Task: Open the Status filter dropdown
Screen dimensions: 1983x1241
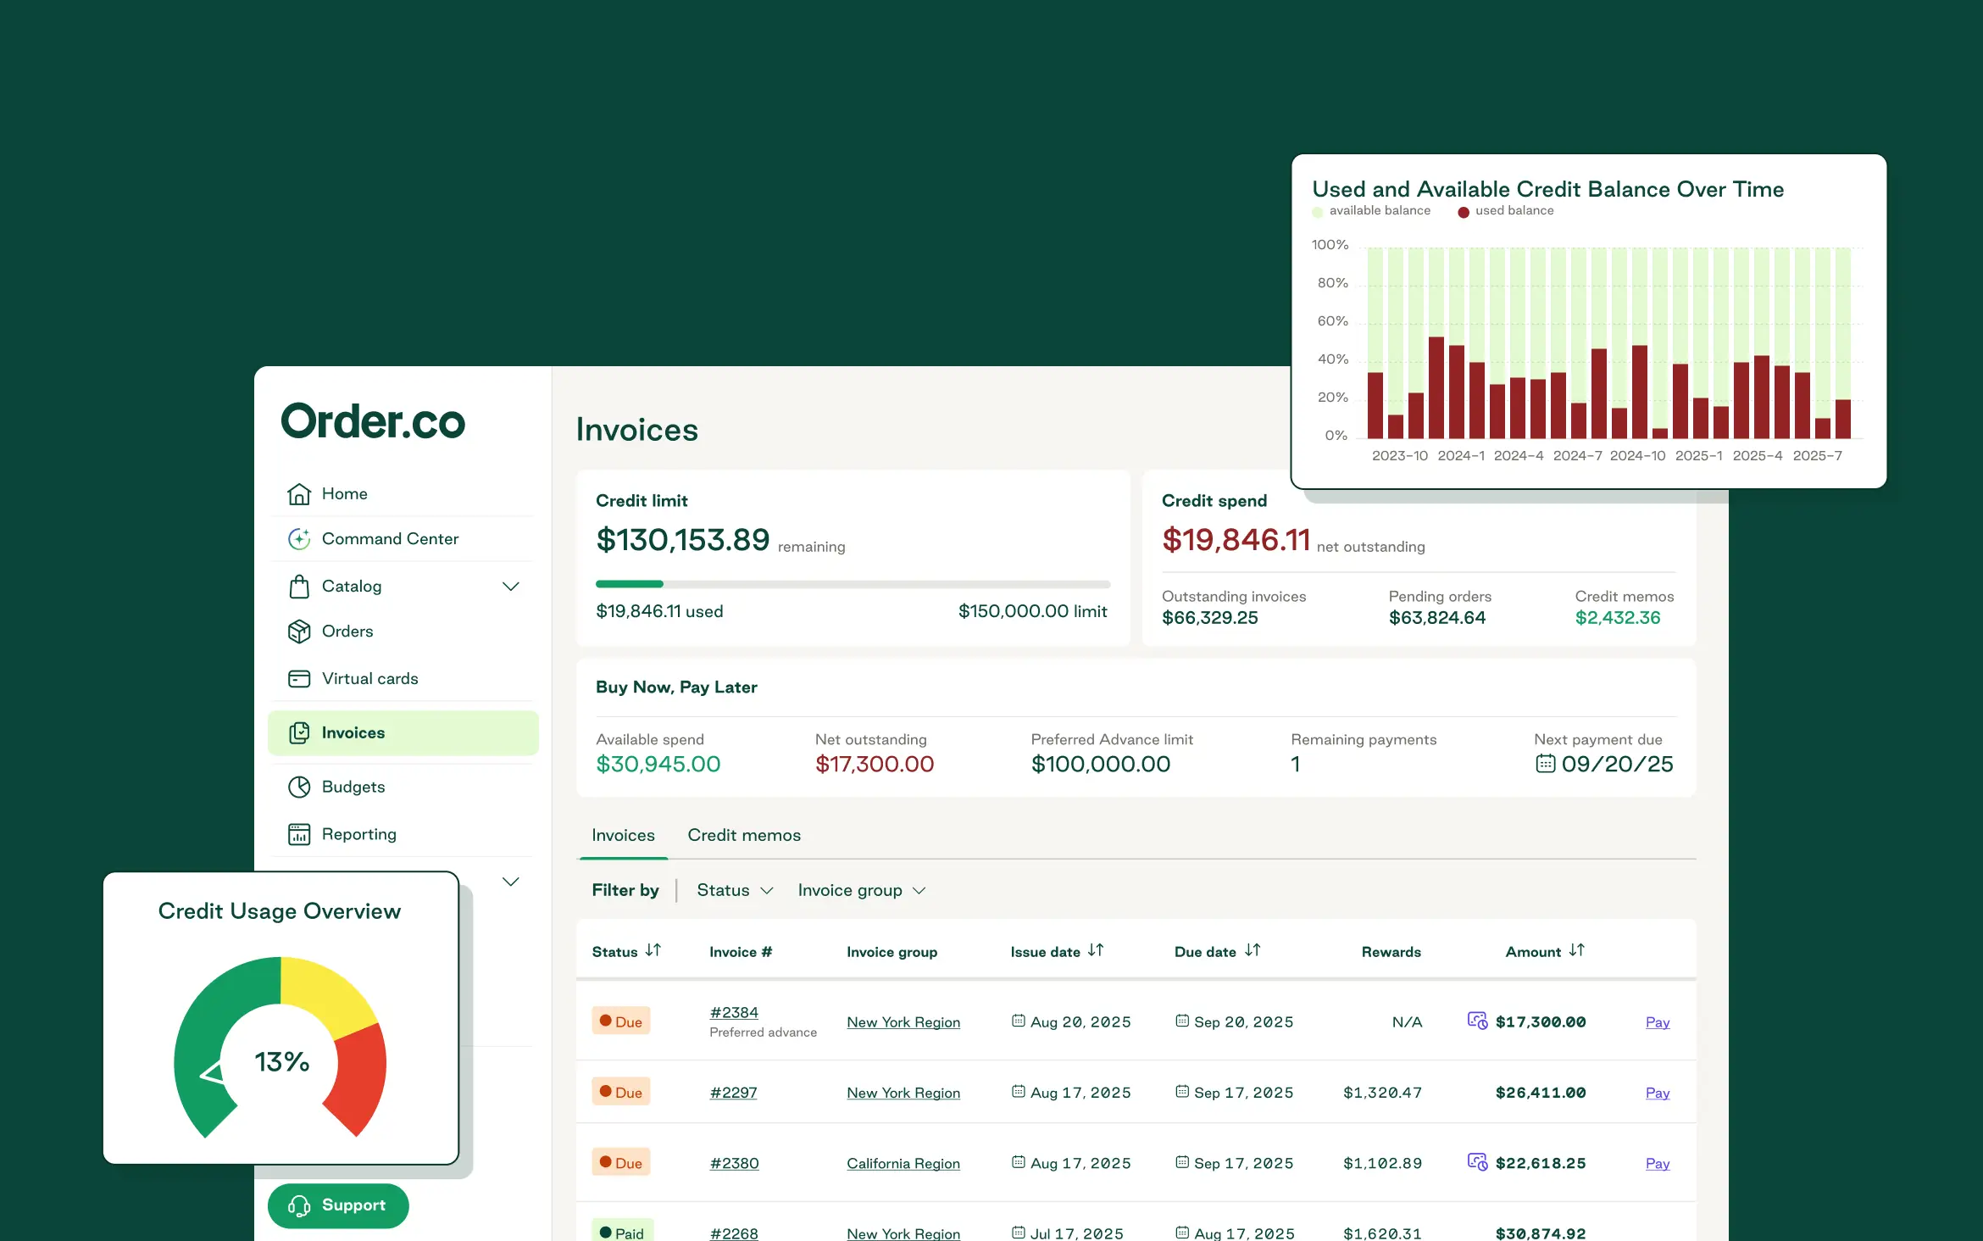Action: point(735,890)
